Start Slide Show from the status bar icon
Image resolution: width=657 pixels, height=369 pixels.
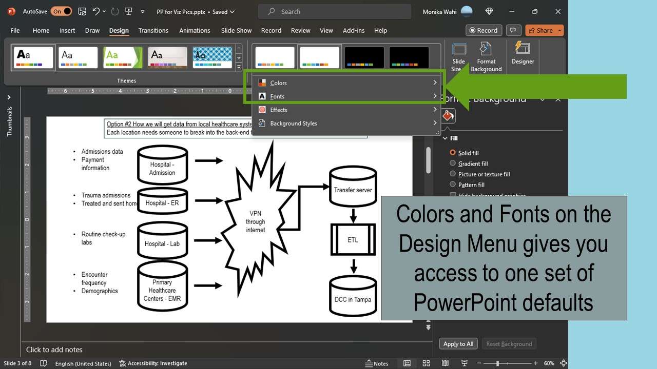point(465,363)
